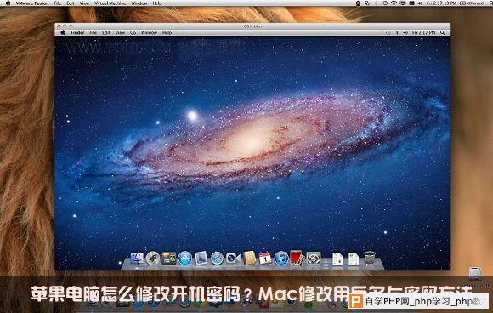The height and width of the screenshot is (313, 493).
Task: Open host File menu next to VMware Fusion
Action: click(x=58, y=3)
